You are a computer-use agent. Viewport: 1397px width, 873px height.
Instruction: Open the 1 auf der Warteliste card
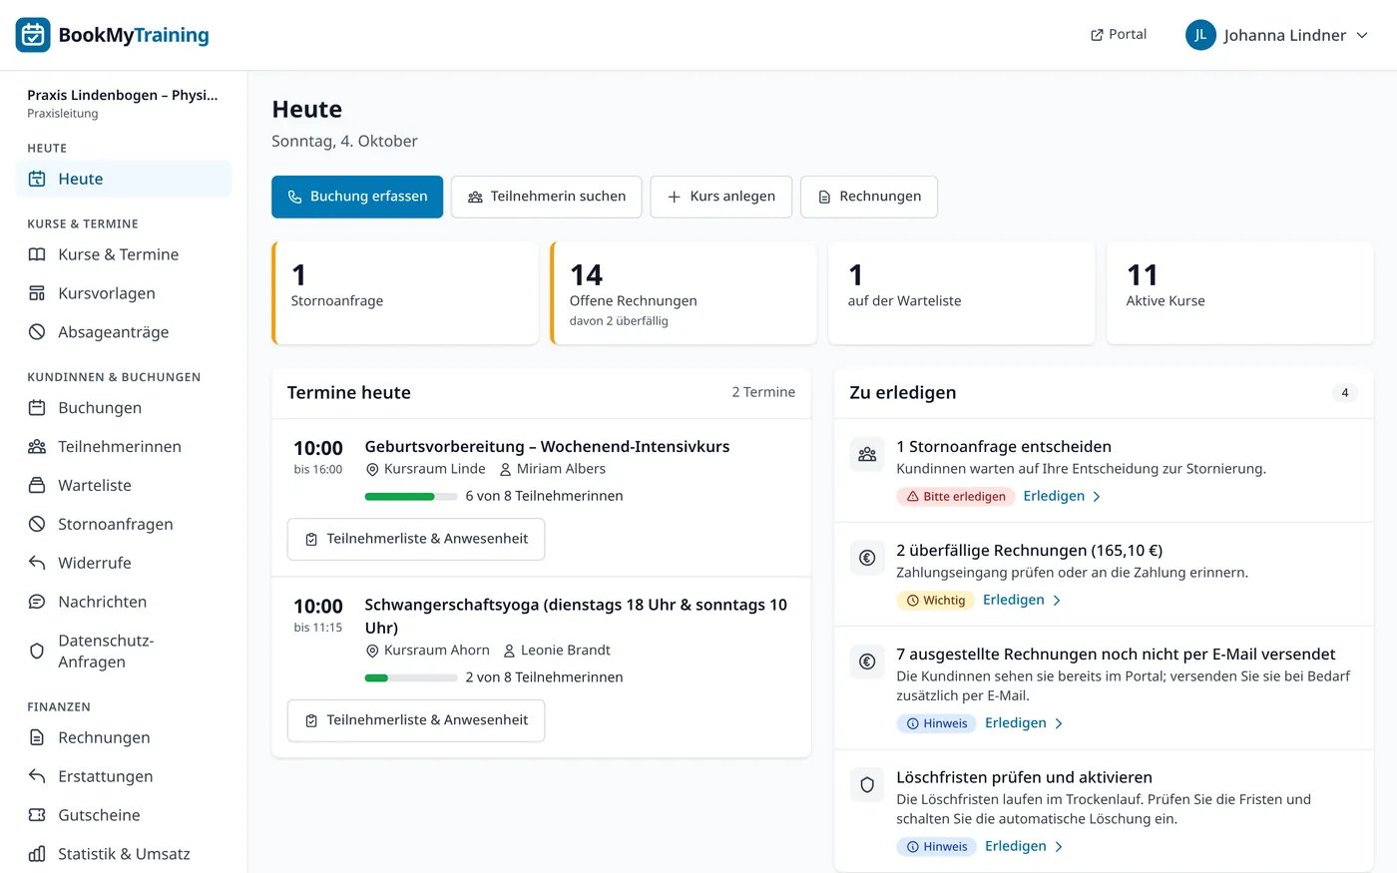pyautogui.click(x=962, y=293)
